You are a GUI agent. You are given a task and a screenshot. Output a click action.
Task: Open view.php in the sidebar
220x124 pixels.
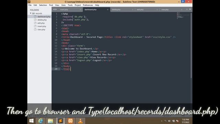point(41,30)
